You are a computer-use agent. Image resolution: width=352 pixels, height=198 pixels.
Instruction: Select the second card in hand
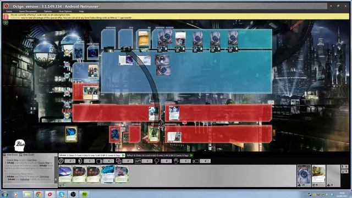pos(79,174)
